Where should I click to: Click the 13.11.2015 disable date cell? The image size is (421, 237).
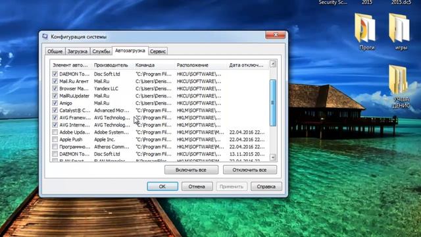coord(247,154)
